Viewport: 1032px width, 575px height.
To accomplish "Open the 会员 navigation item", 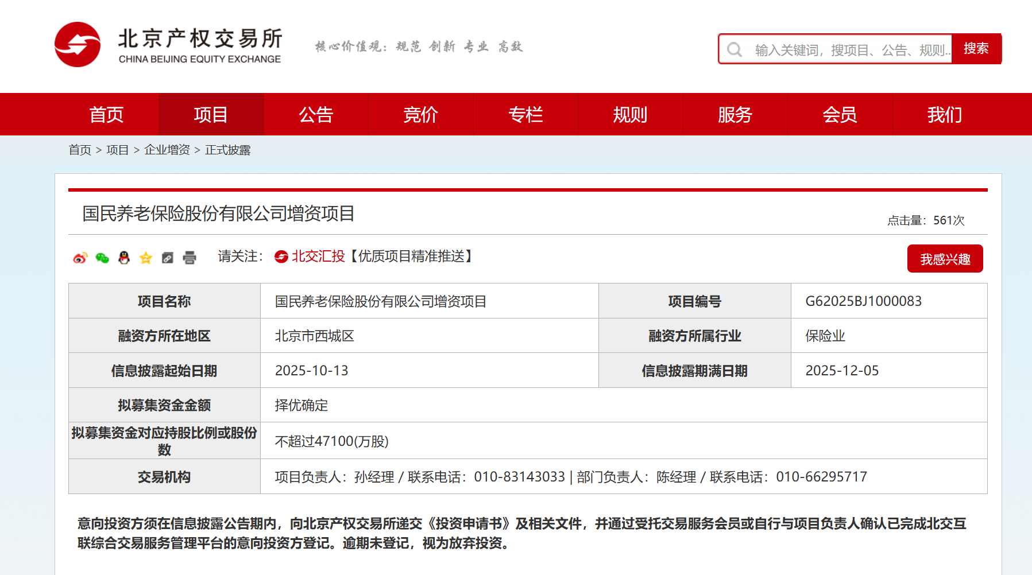I will click(840, 115).
